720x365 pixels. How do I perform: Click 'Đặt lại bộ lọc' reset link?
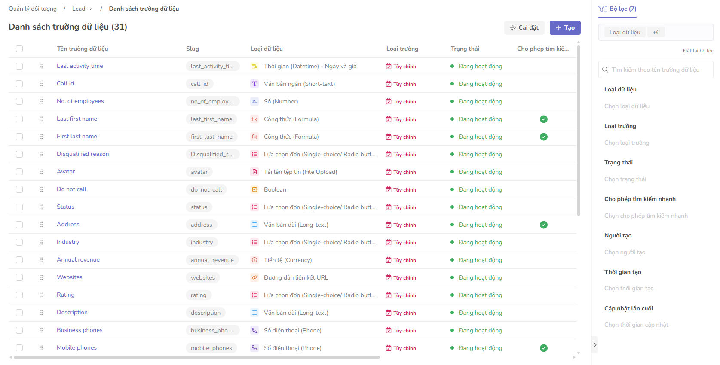pos(698,51)
